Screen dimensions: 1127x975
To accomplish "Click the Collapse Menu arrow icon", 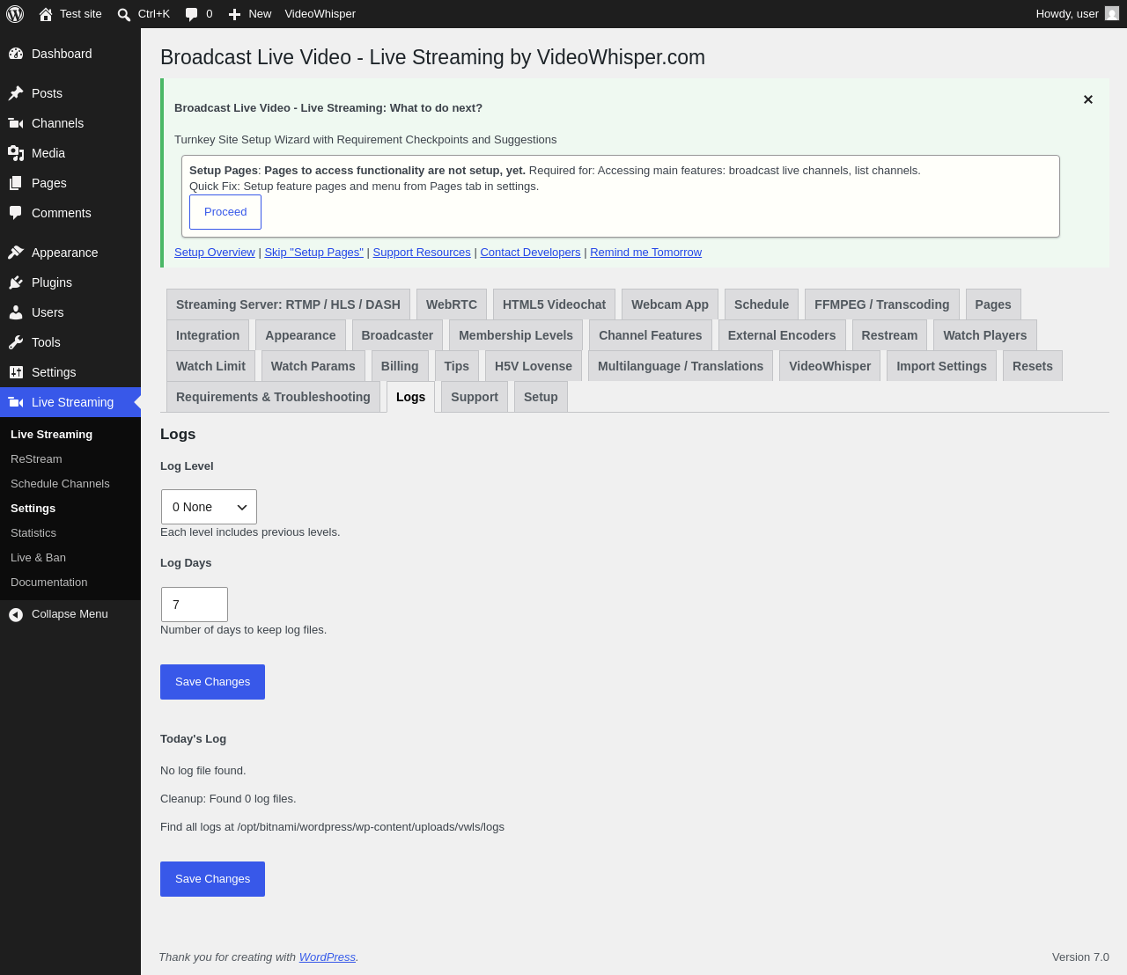I will (x=16, y=614).
